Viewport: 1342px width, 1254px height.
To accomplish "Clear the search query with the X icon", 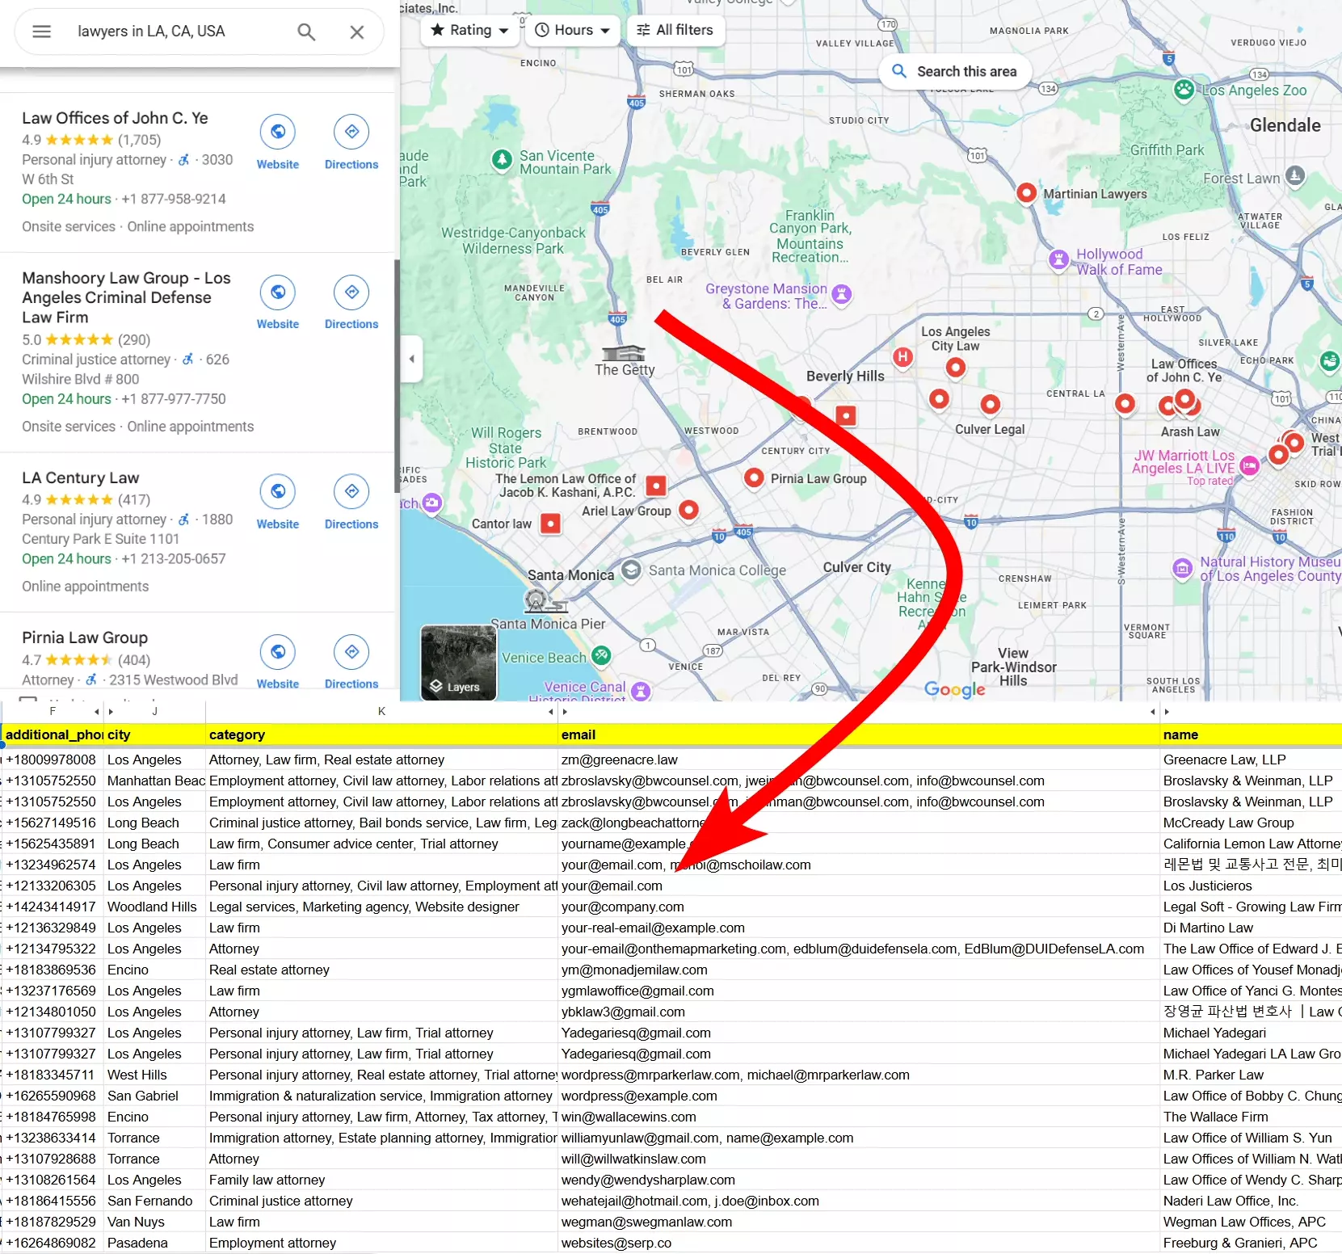I will [x=356, y=32].
